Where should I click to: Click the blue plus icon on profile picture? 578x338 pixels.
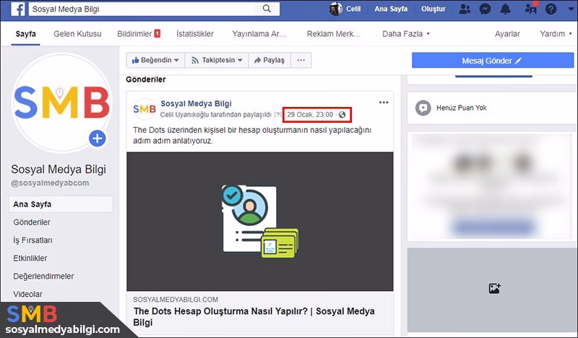[98, 139]
